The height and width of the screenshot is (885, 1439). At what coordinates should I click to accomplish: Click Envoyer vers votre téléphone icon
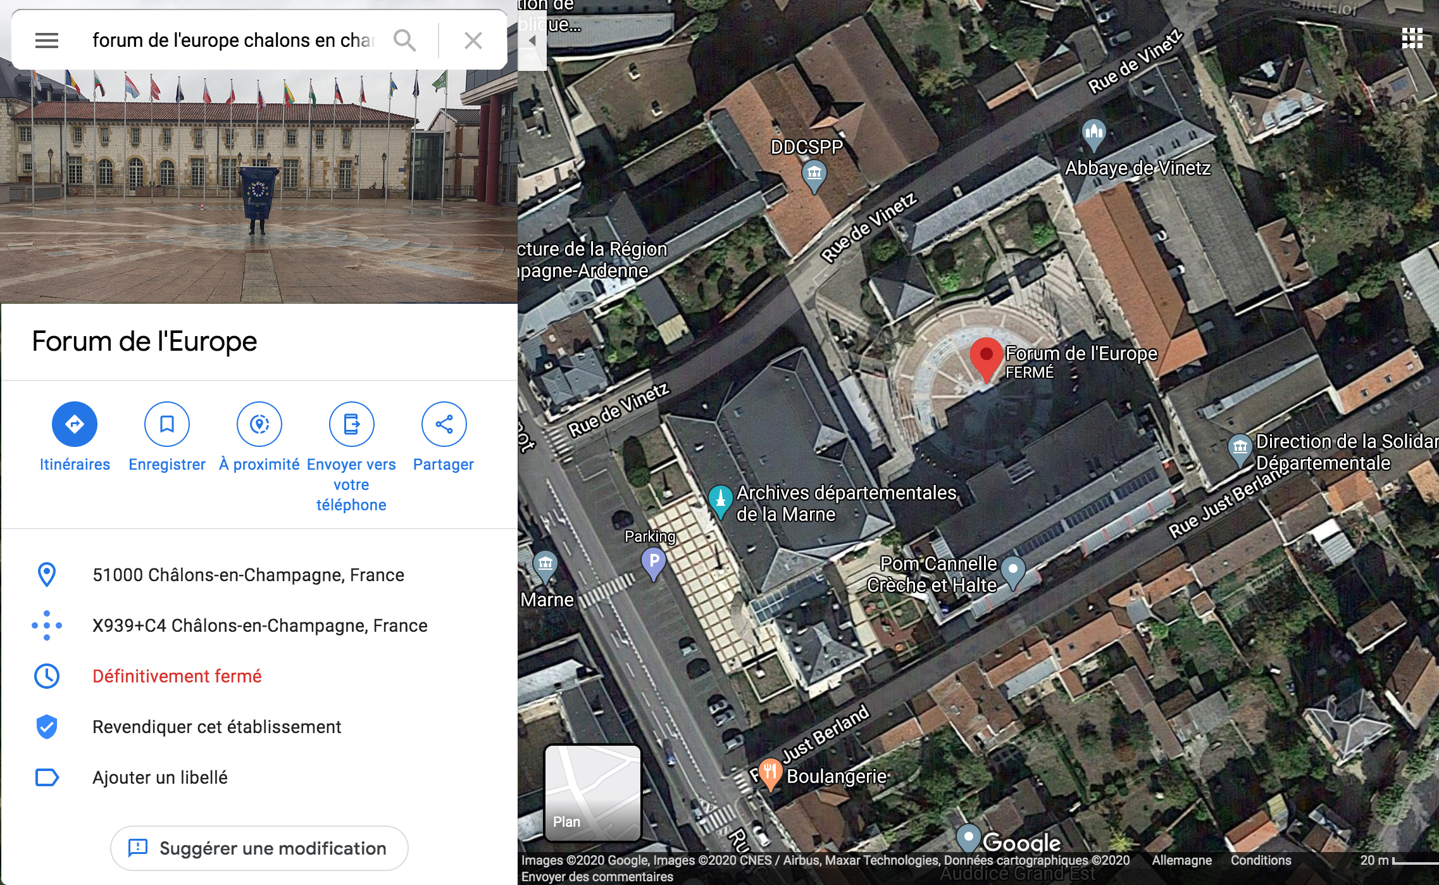tap(352, 424)
